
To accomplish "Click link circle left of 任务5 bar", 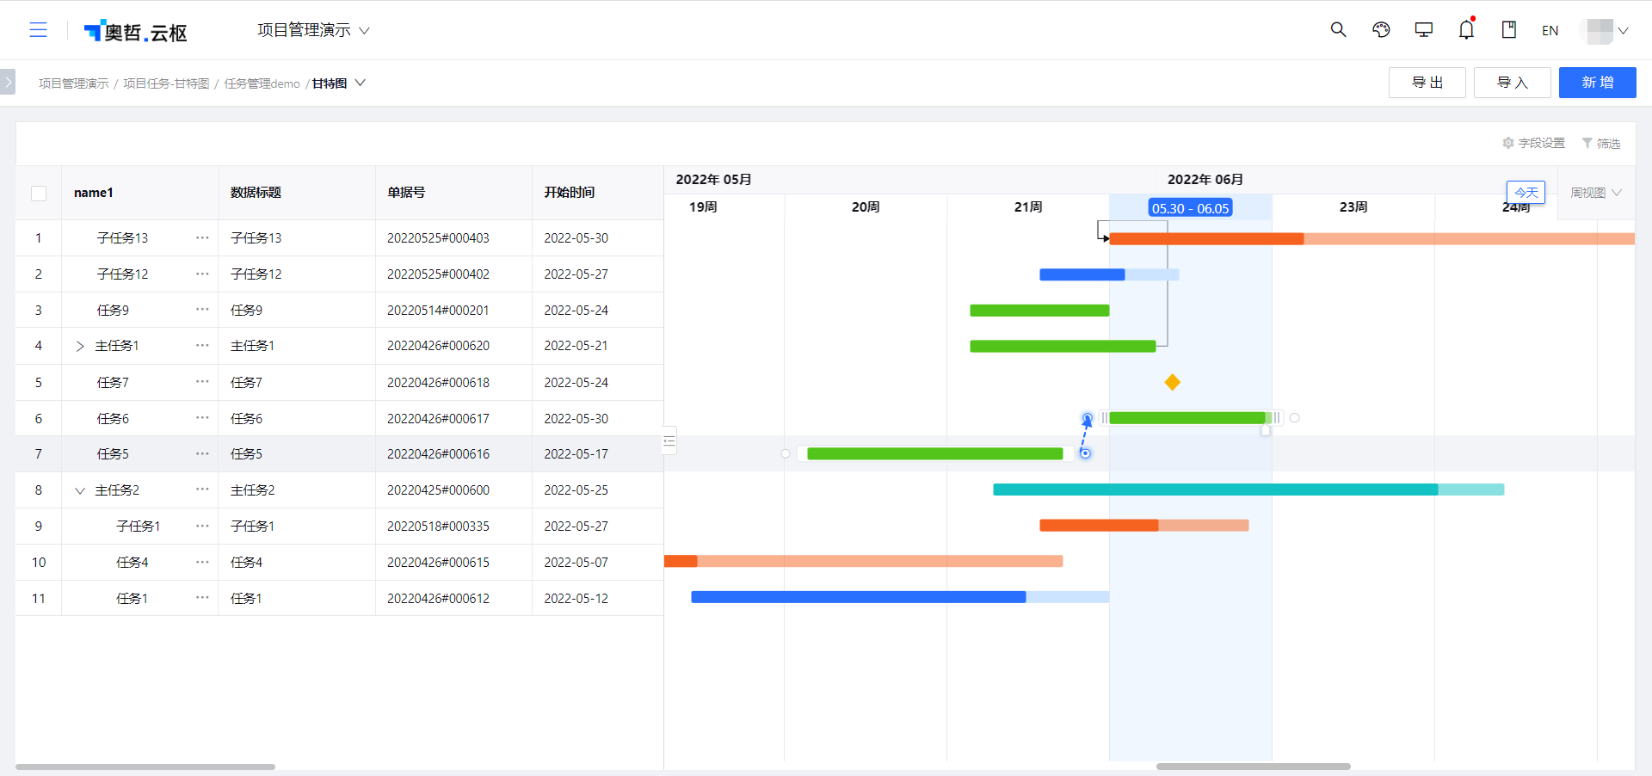I will pos(786,453).
